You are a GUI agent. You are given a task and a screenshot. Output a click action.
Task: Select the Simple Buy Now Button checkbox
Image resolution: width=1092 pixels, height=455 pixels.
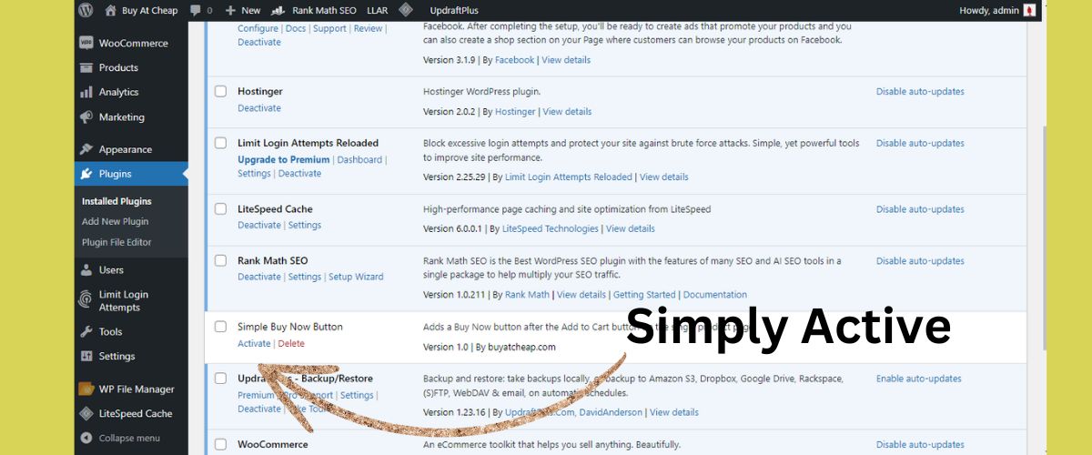pos(220,326)
